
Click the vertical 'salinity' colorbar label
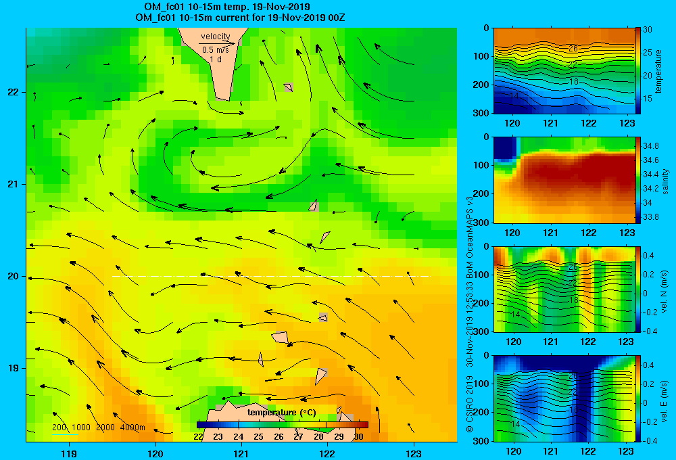click(665, 181)
